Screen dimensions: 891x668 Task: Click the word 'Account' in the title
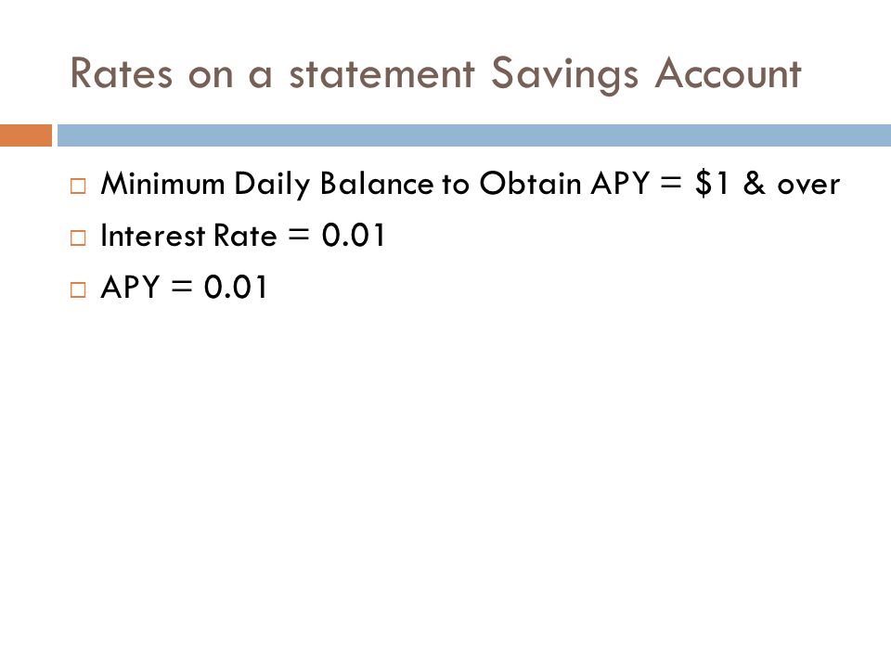click(x=728, y=74)
